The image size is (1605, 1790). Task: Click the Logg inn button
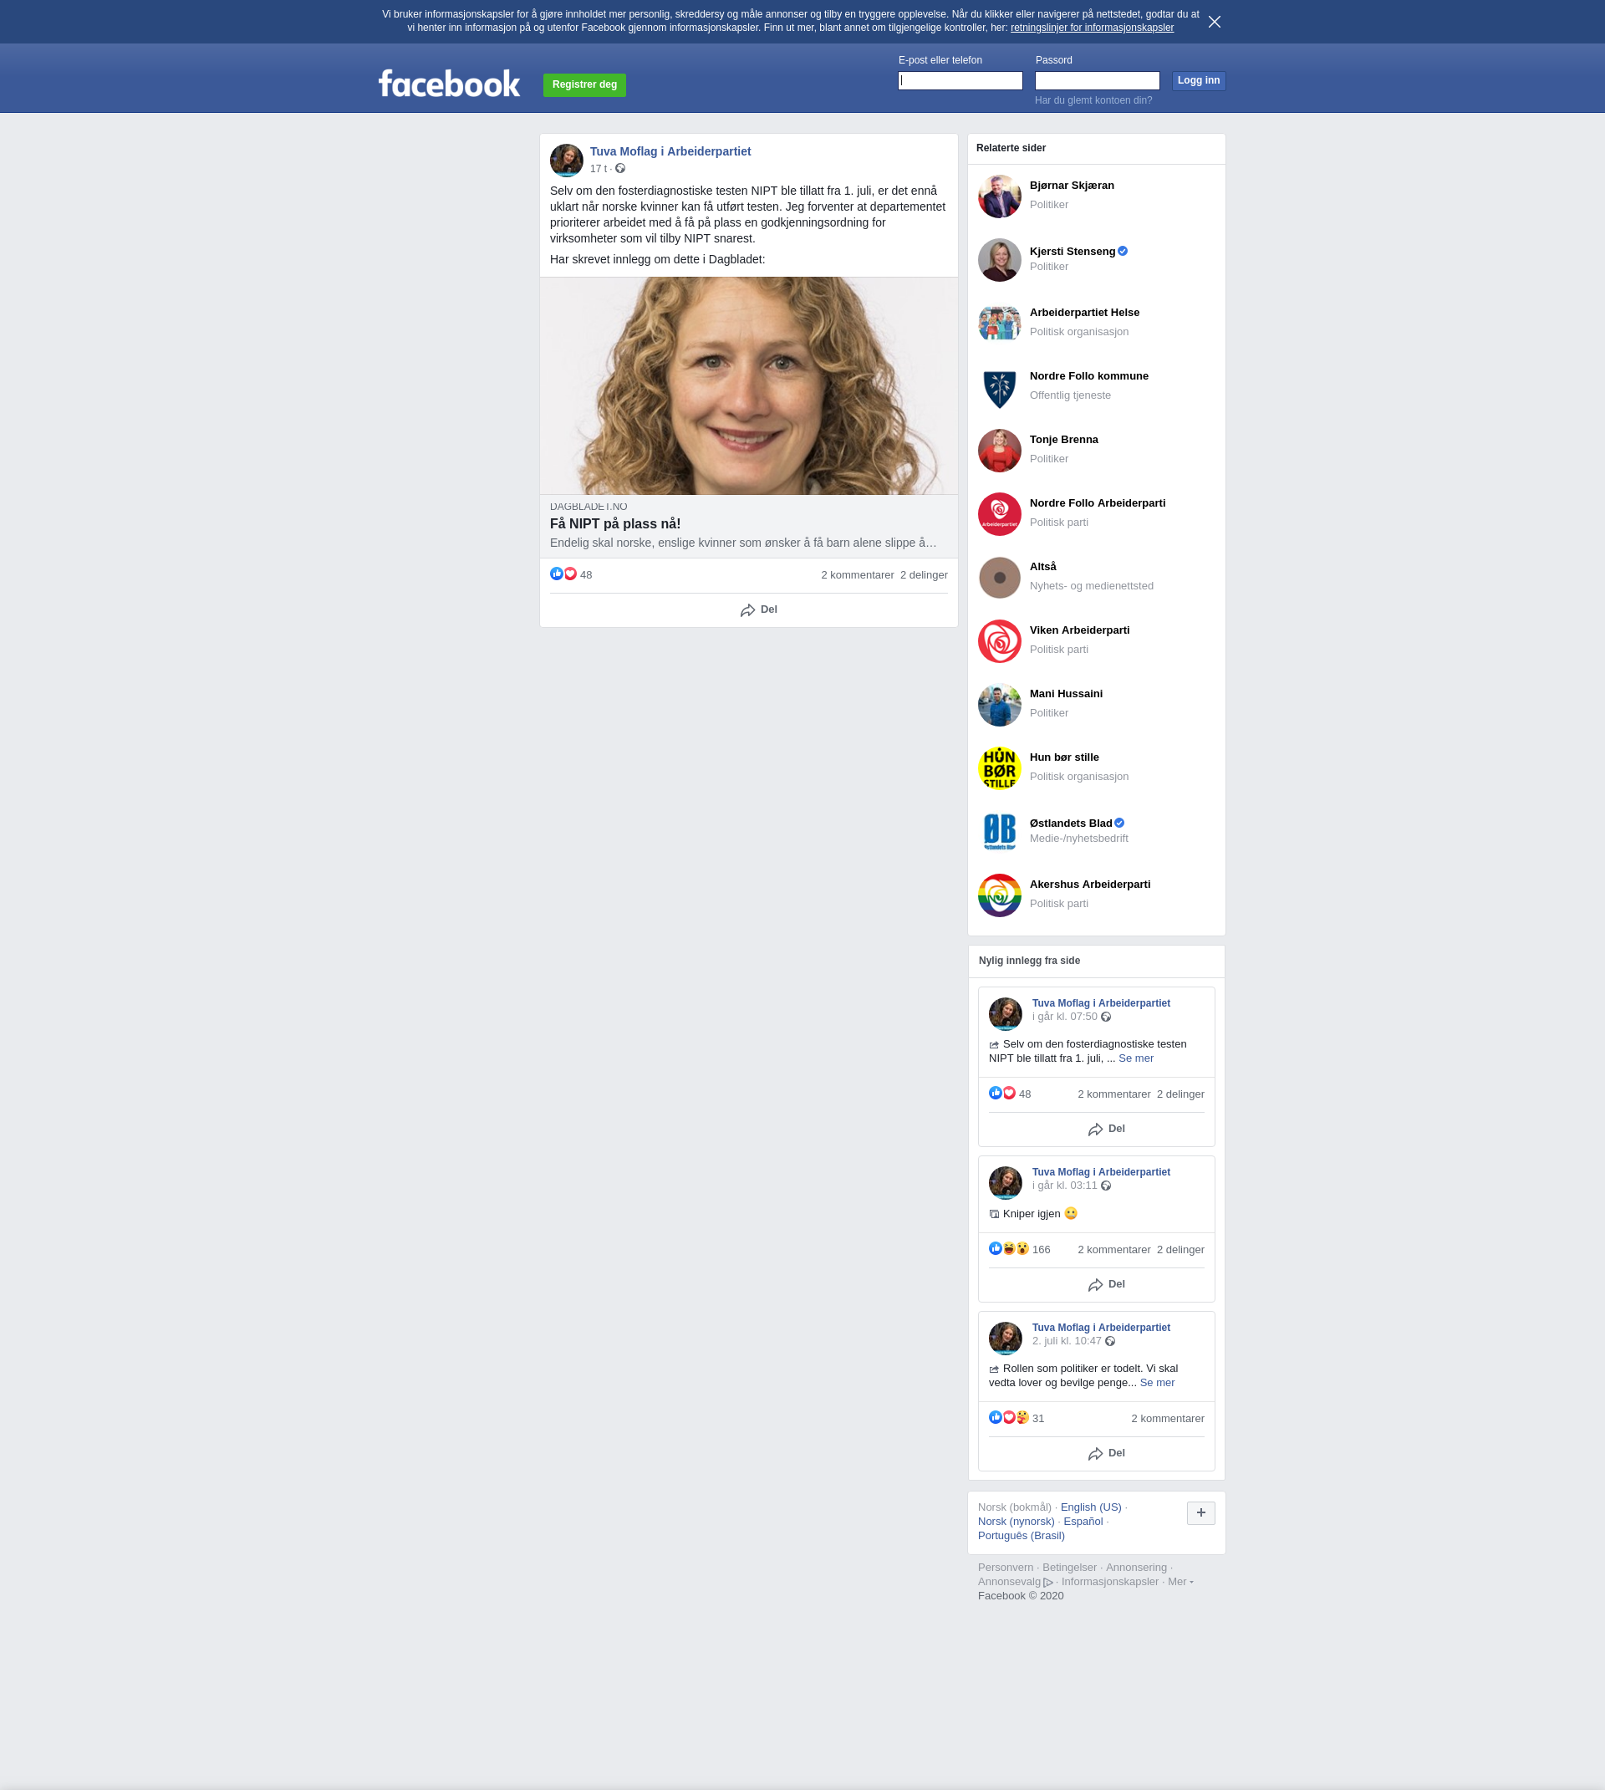(1198, 80)
